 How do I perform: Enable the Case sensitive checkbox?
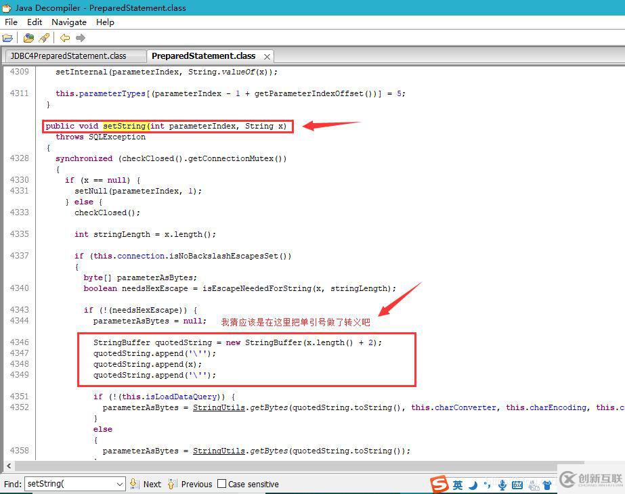[222, 484]
